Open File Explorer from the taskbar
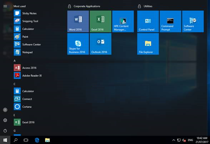The width and height of the screenshot is (210, 144). click(x=47, y=140)
